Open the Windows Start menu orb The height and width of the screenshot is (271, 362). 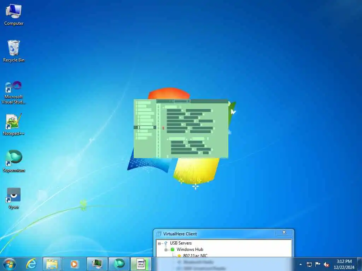(x=10, y=264)
